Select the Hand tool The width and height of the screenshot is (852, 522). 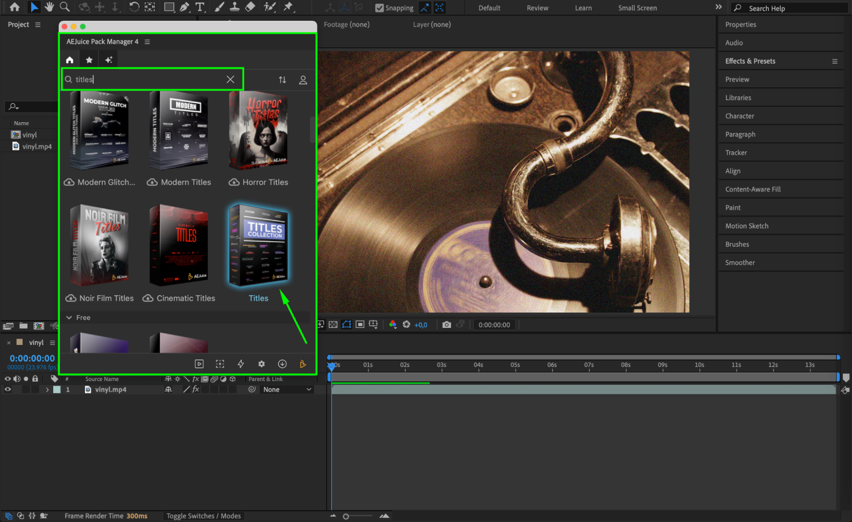pyautogui.click(x=49, y=7)
